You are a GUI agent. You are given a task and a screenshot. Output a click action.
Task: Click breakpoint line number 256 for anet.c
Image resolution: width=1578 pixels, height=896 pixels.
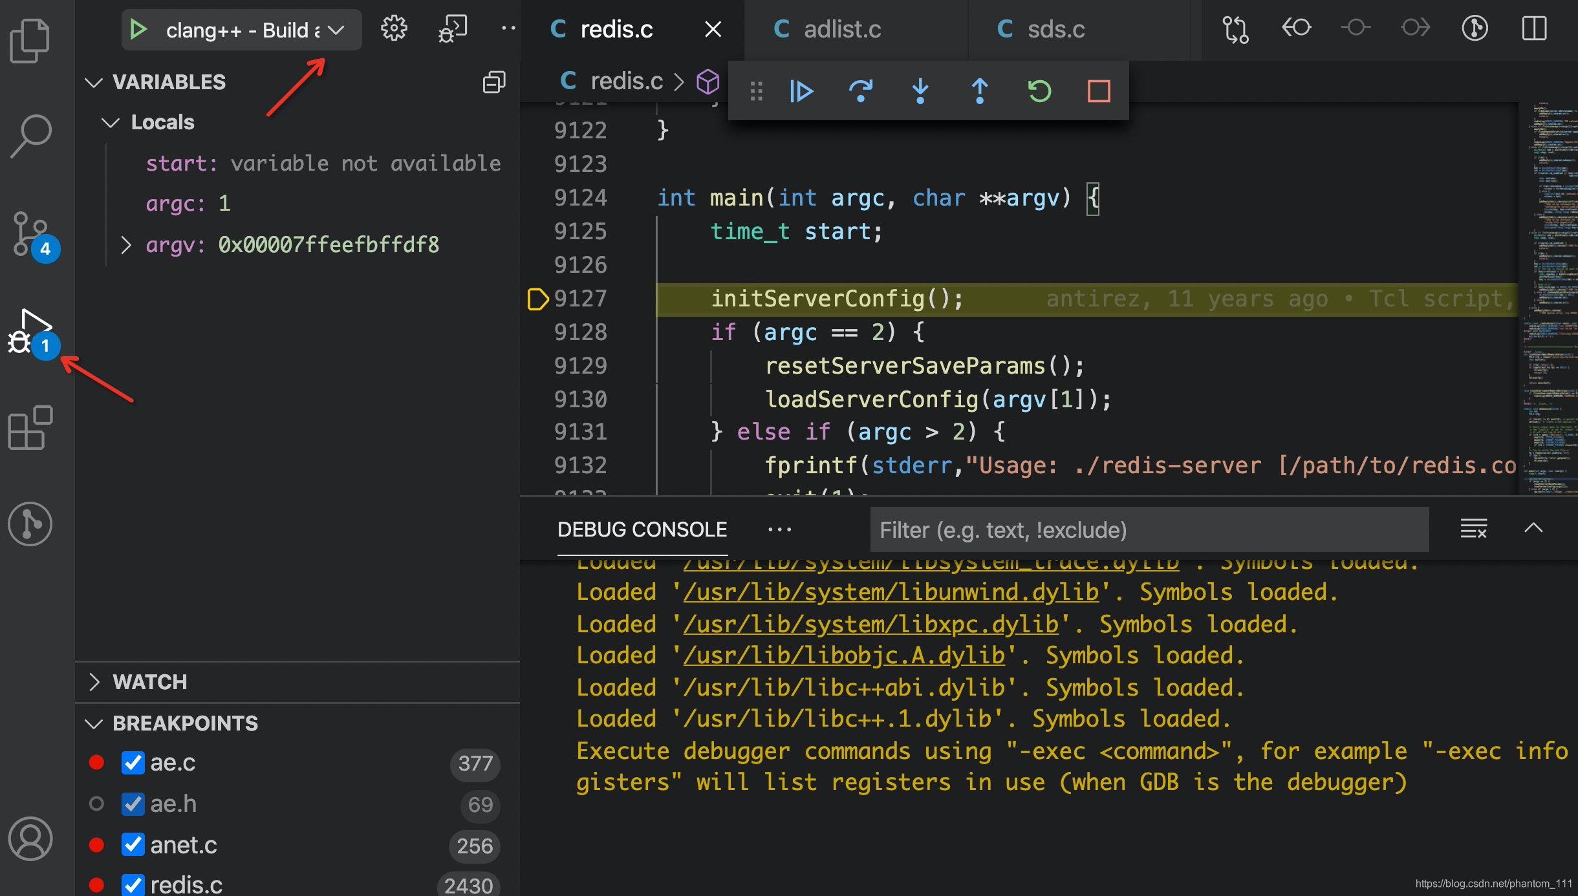click(475, 846)
